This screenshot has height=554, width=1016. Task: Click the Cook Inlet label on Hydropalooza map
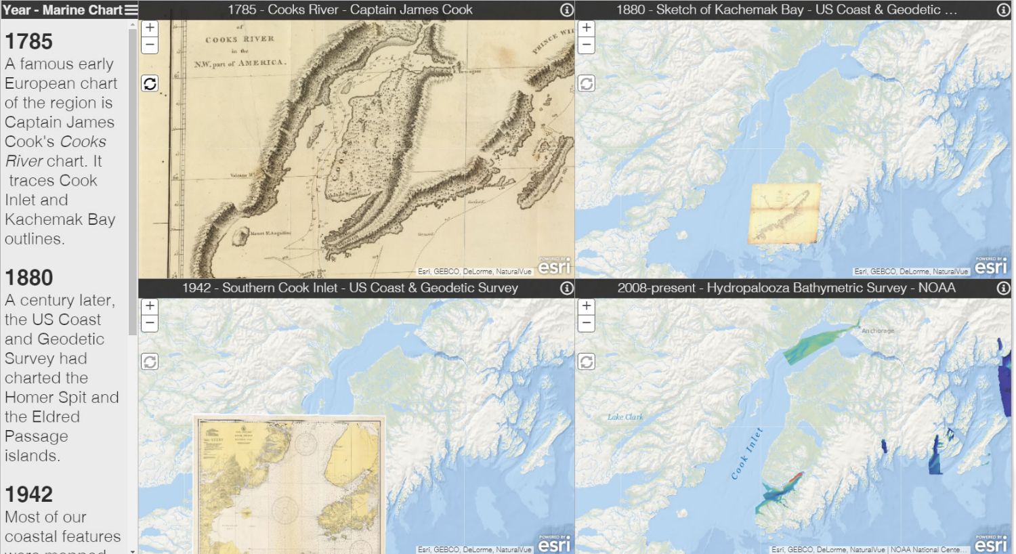pyautogui.click(x=747, y=454)
